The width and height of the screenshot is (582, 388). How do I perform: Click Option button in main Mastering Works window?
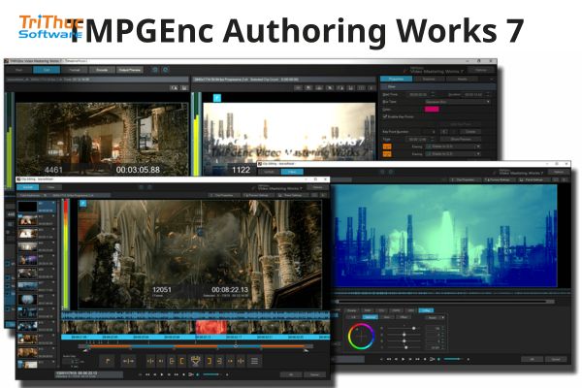[481, 70]
